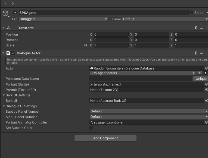Edit the SPSAgent name field
This screenshot has height=158, width=208.
point(104,12)
